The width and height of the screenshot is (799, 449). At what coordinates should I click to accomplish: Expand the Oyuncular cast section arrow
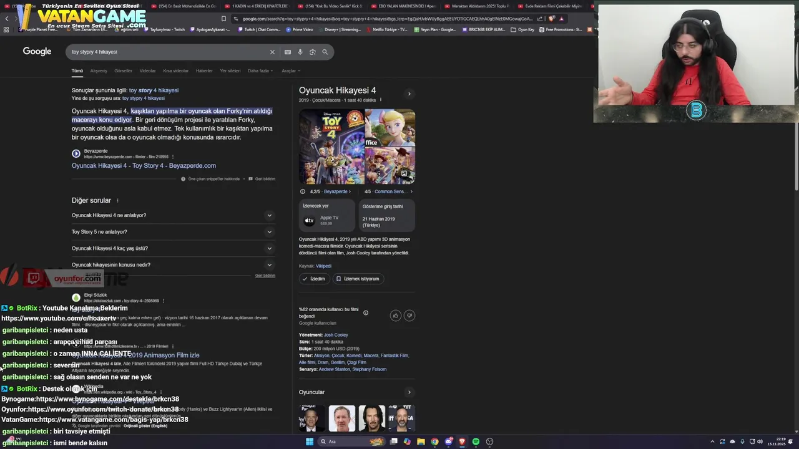point(409,392)
